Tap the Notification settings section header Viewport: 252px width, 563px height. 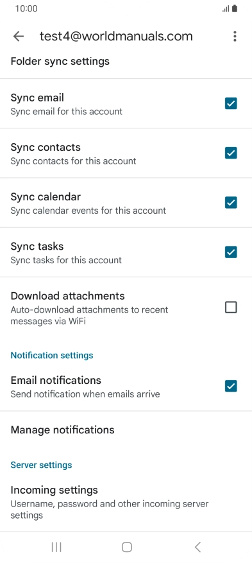tap(52, 355)
